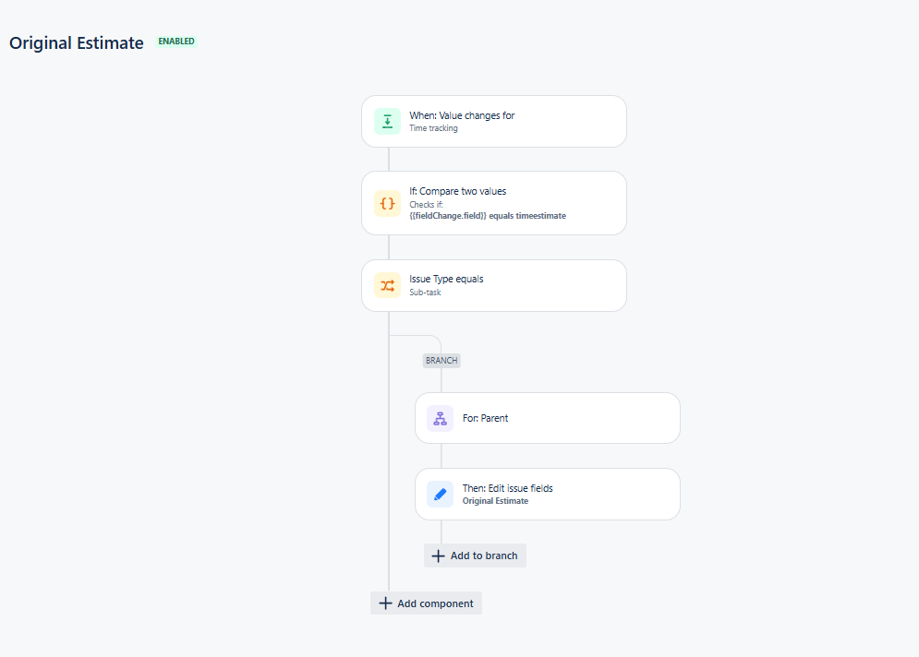Click the fieldChange.field equals timeestimate text
919x657 pixels.
[488, 216]
